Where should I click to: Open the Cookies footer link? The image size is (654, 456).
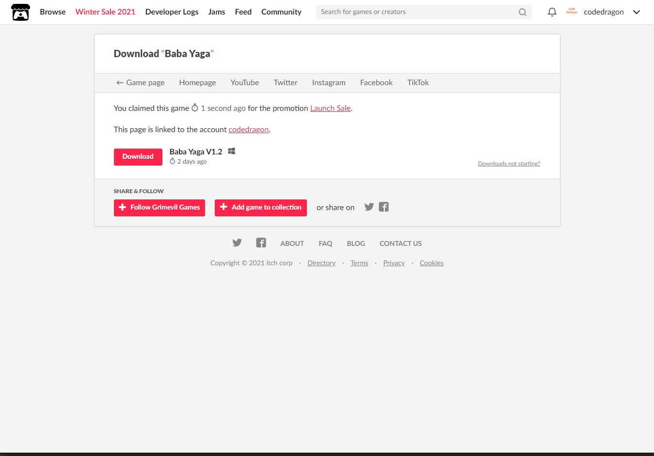point(431,263)
